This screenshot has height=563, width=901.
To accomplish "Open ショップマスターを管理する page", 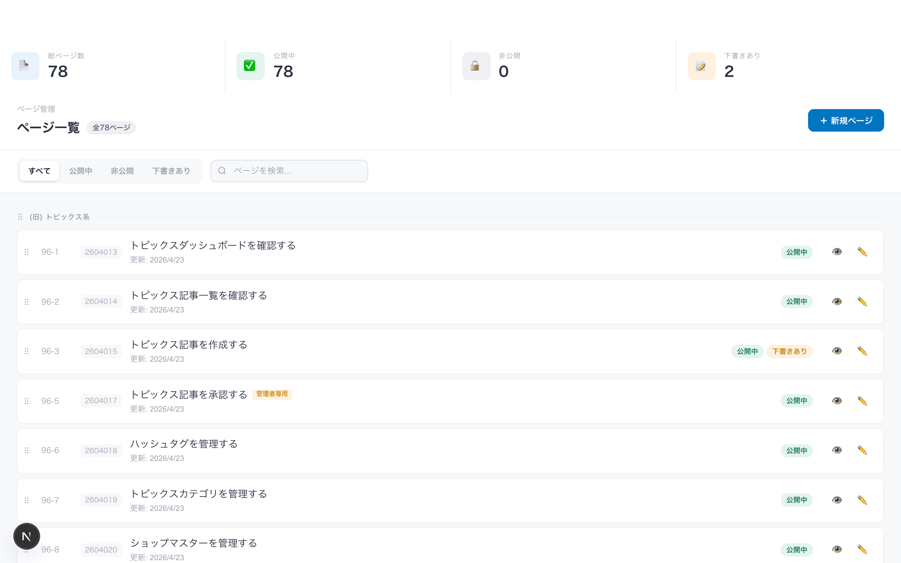I will 194,543.
